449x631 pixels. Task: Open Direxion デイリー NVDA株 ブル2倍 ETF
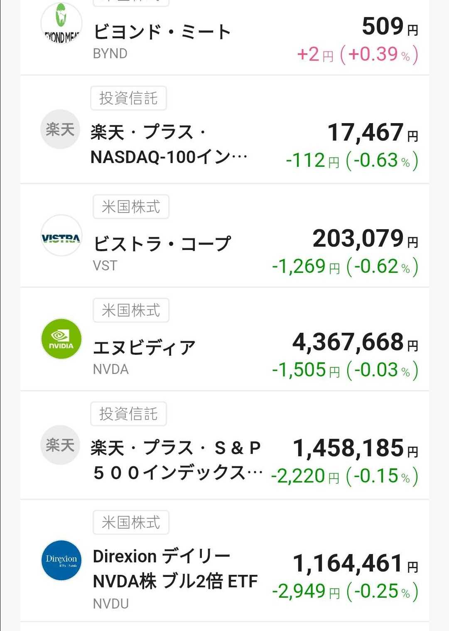click(175, 569)
